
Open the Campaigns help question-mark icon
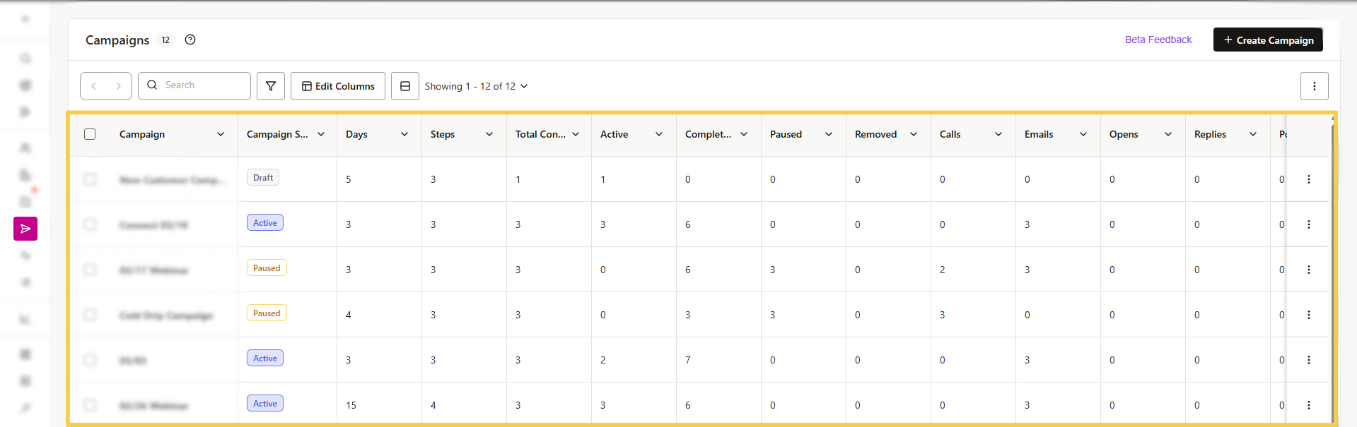pyautogui.click(x=190, y=40)
